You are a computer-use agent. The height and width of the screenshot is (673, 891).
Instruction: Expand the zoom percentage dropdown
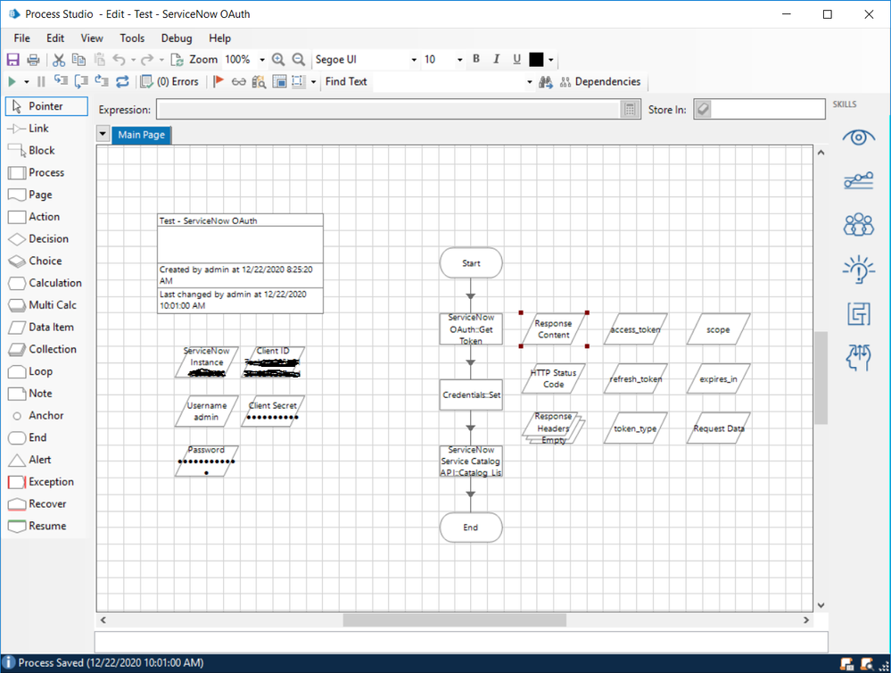click(x=262, y=60)
